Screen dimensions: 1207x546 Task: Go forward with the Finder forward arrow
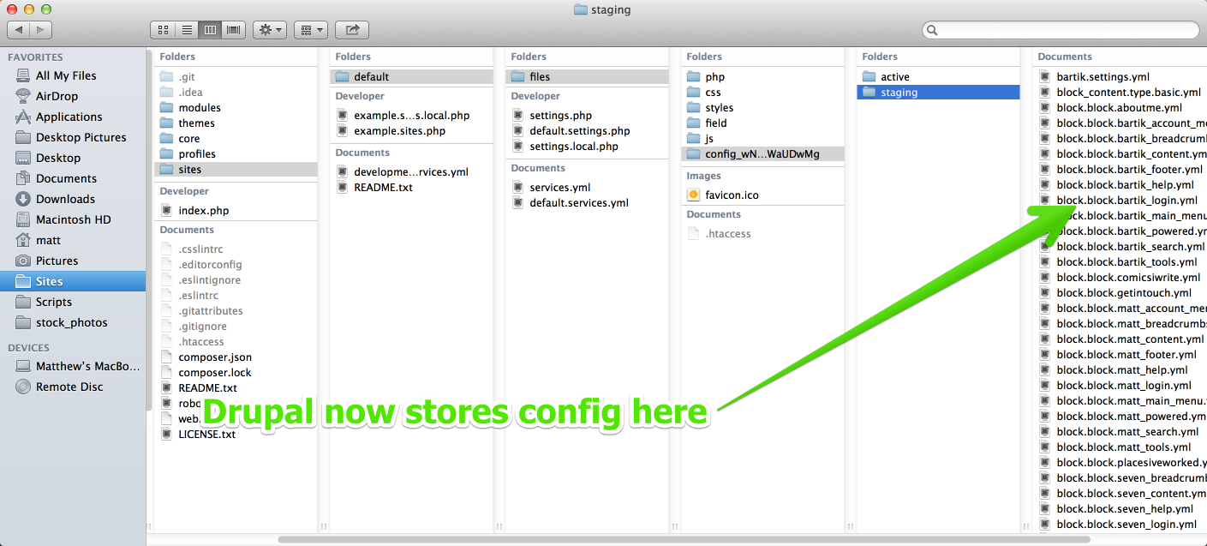41,30
